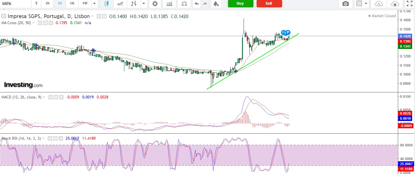
Task: Click the 0.1420 current price label
Action: [x=405, y=36]
